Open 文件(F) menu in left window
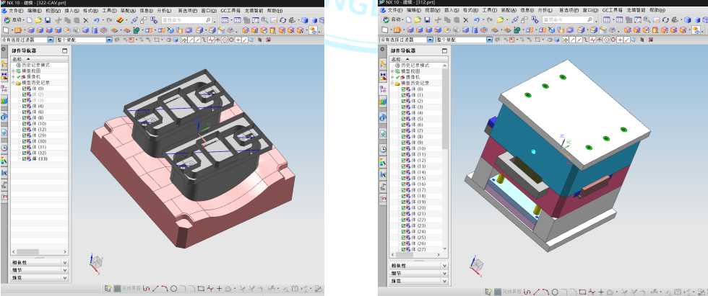Screen dimensions: 708x296 coord(16,11)
